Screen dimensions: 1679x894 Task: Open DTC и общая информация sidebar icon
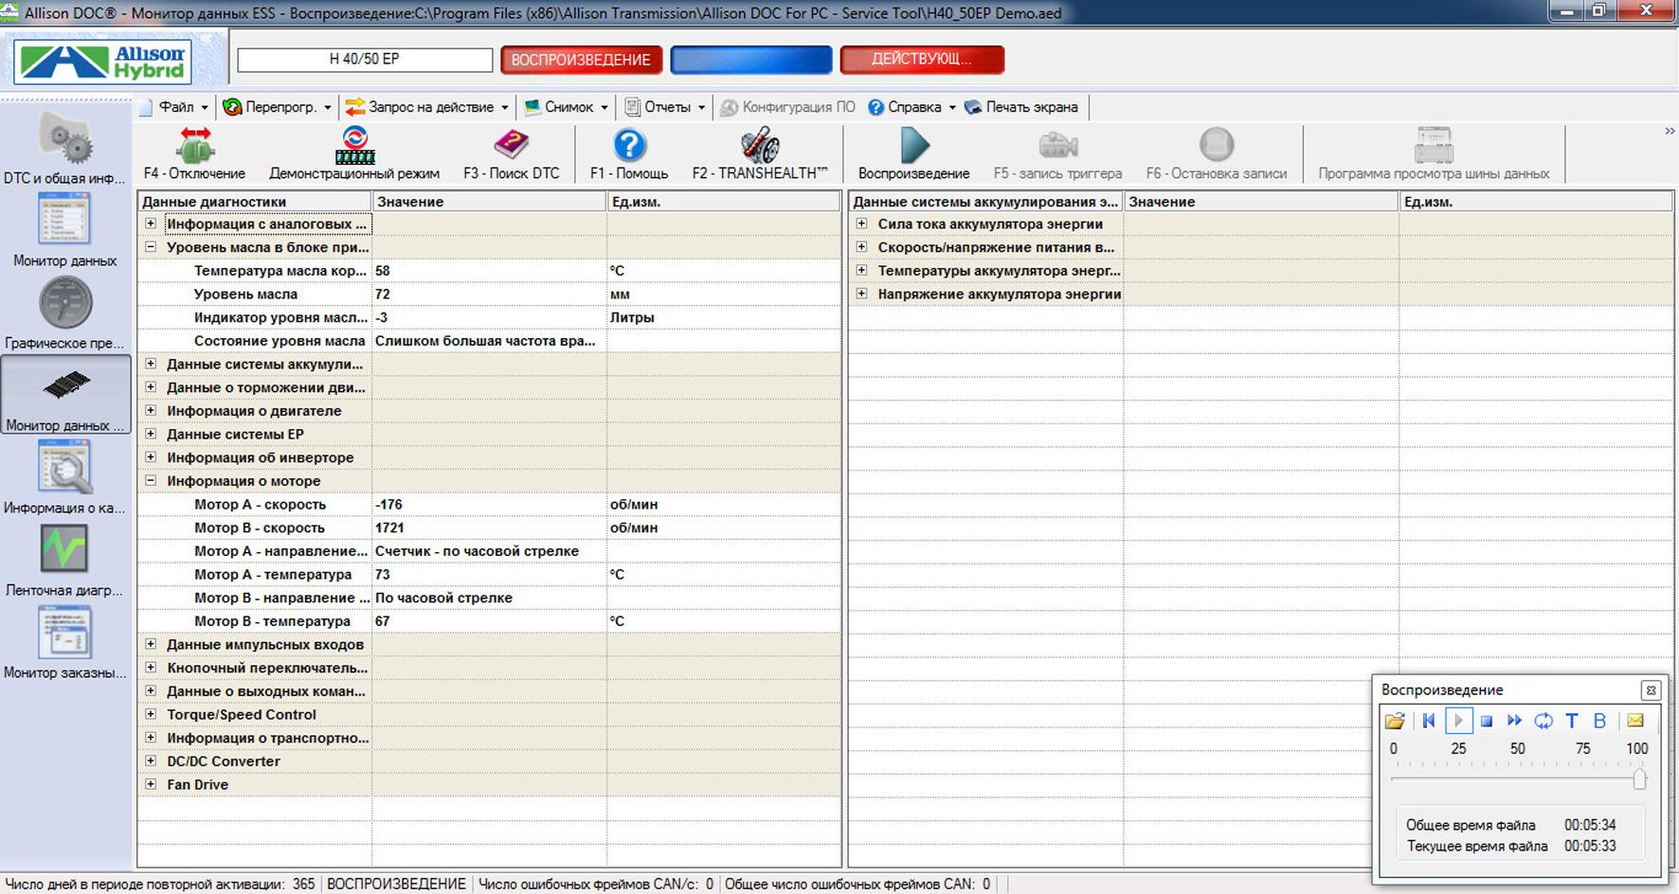tap(64, 139)
